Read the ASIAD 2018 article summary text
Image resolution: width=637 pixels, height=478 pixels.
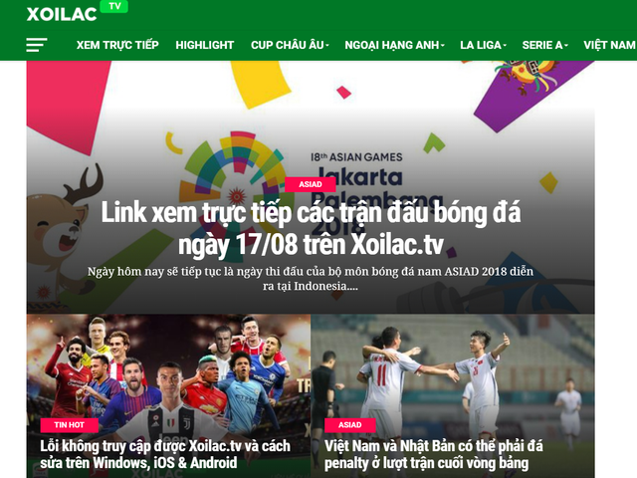pyautogui.click(x=311, y=279)
